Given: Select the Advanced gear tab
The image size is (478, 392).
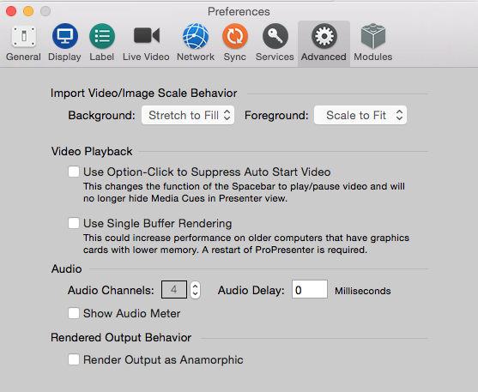Looking at the screenshot, I should click(324, 43).
